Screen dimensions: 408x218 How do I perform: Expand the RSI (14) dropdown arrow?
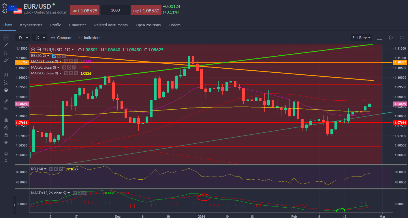coord(45,169)
